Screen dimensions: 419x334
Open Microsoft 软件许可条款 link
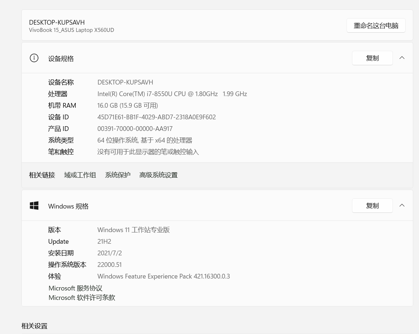(x=82, y=298)
